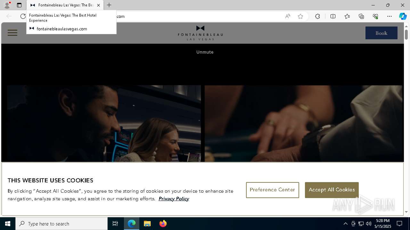Accept All Cookies

(x=332, y=190)
